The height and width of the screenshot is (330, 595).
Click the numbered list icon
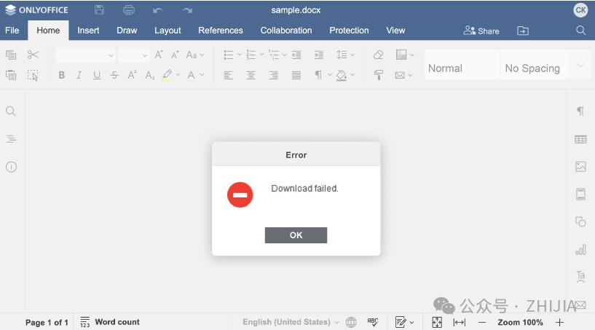[251, 55]
